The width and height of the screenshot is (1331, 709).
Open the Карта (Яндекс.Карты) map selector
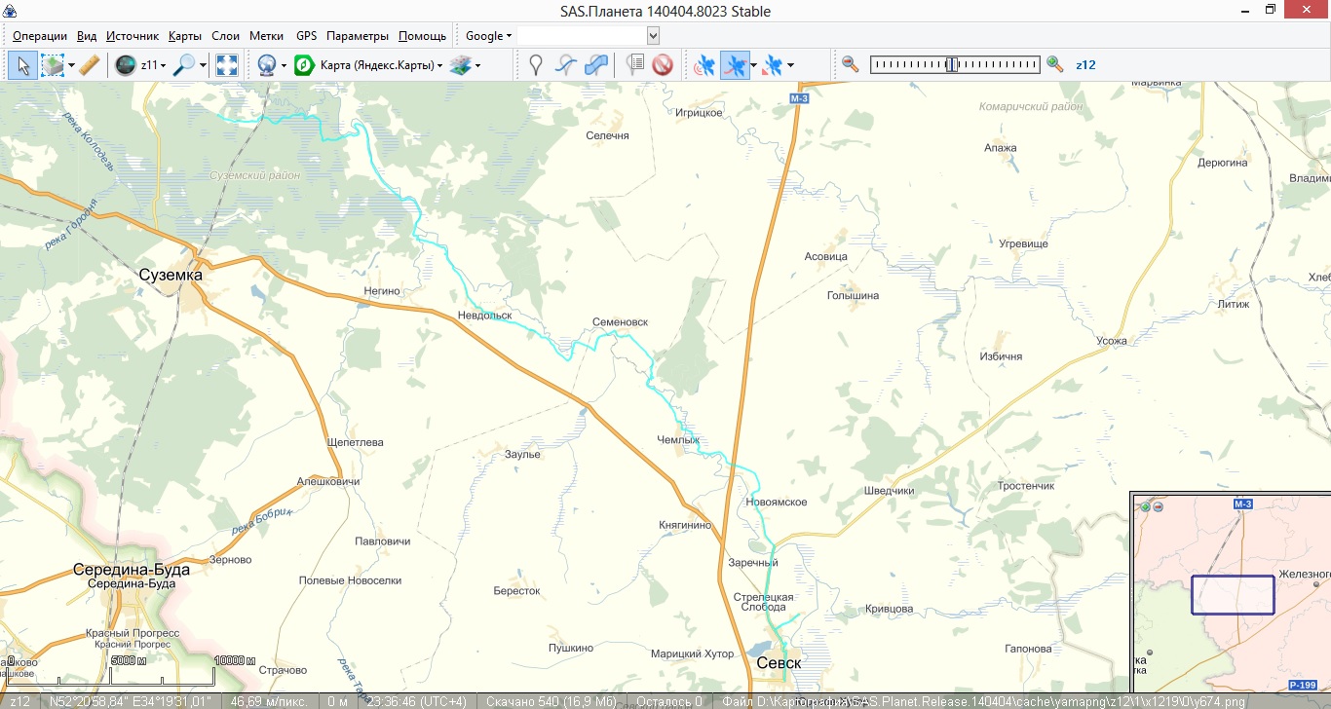pos(382,65)
